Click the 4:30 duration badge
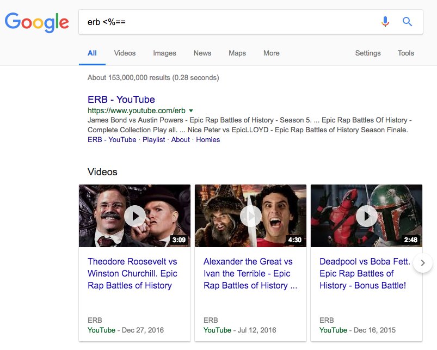The height and width of the screenshot is (350, 437). [x=295, y=240]
